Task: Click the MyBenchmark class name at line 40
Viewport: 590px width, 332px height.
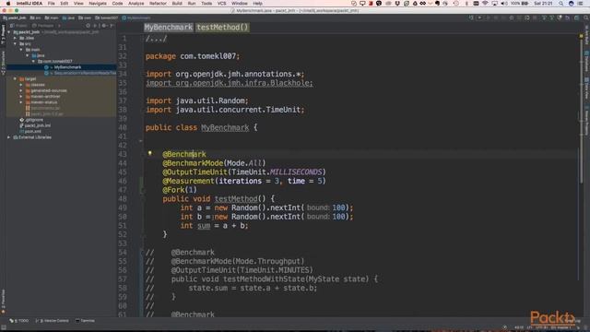Action: click(225, 127)
